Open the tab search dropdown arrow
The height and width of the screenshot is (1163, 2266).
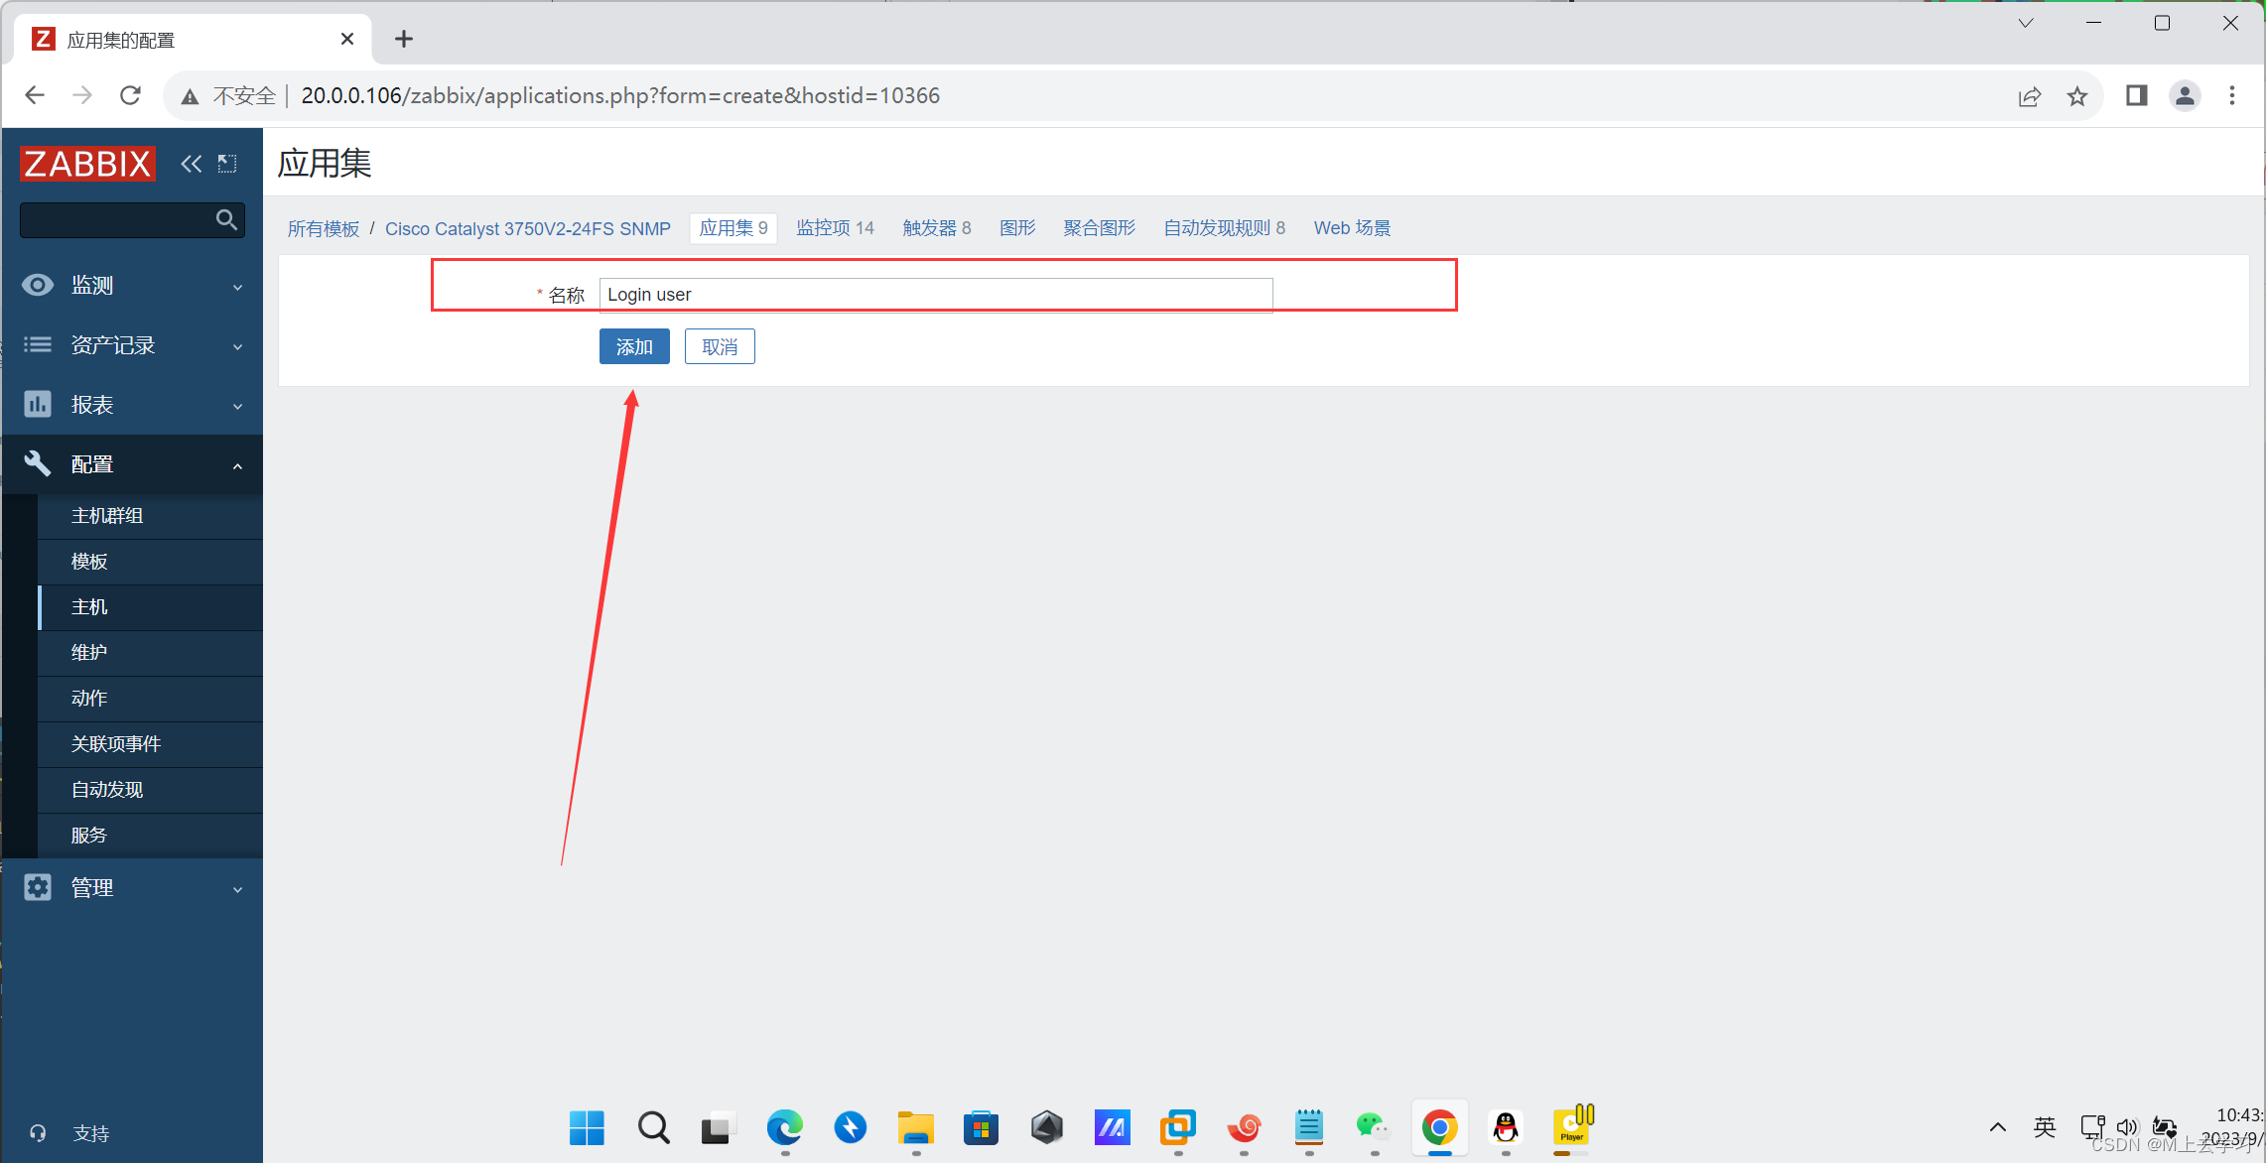pos(2026,23)
